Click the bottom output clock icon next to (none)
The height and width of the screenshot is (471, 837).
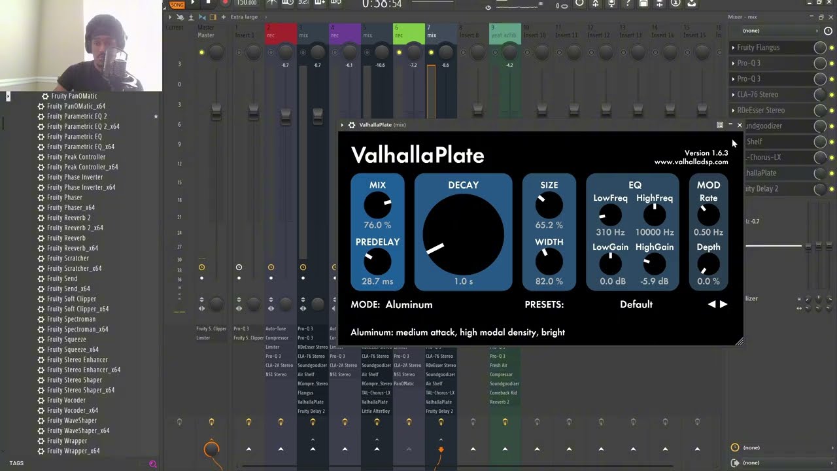pos(735,447)
